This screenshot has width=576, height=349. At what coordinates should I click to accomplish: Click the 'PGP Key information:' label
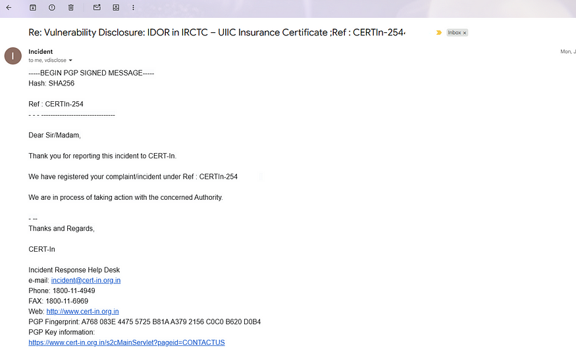coord(61,333)
